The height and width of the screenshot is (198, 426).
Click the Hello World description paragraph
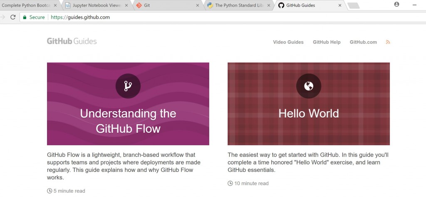(x=308, y=162)
